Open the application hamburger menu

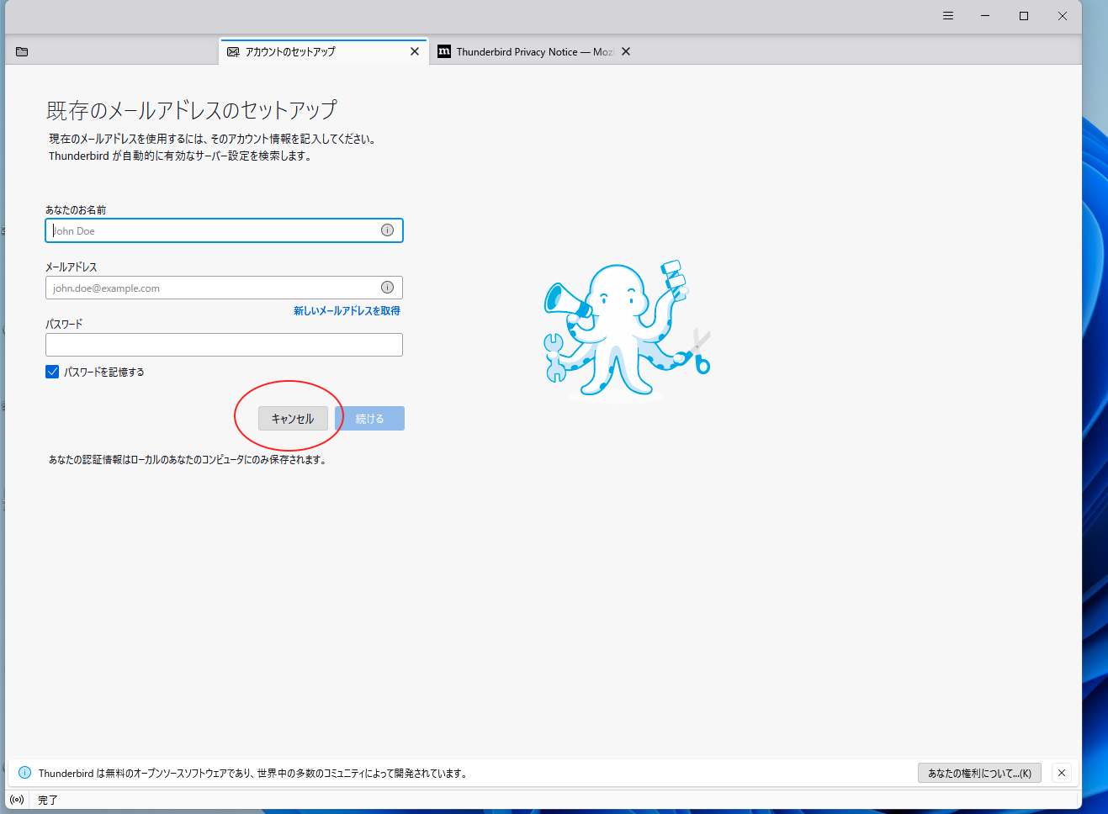click(947, 15)
